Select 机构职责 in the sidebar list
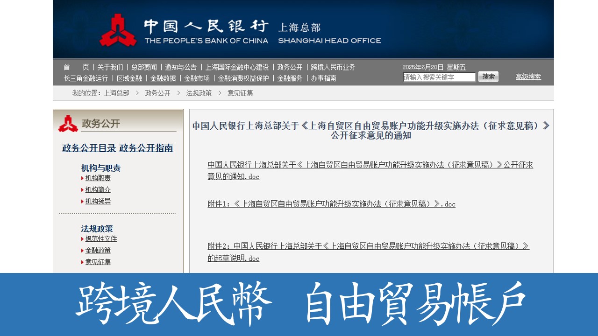 tap(98, 178)
